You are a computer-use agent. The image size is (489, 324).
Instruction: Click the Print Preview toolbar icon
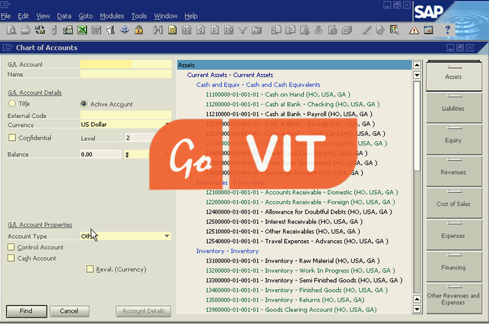click(12, 30)
